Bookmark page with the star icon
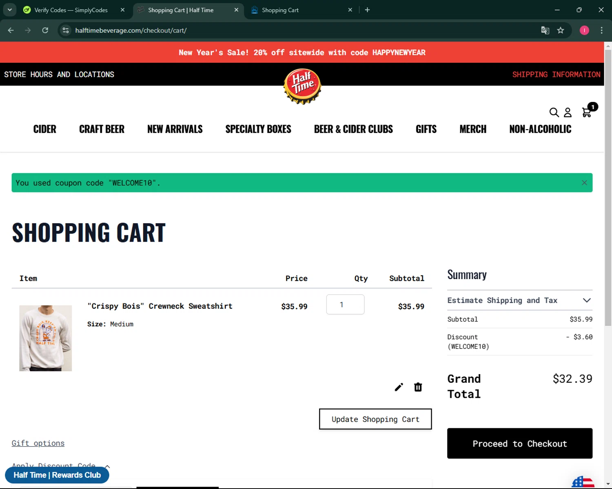The width and height of the screenshot is (612, 489). click(x=561, y=30)
